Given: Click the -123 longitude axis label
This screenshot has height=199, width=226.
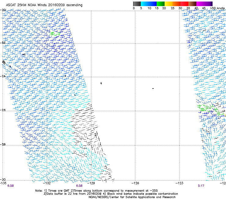Looking at the screenshot, I should tap(180, 183).
